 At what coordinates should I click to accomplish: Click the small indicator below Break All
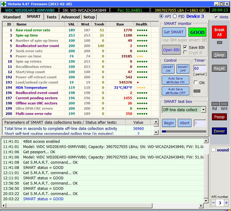[x=220, y=43]
